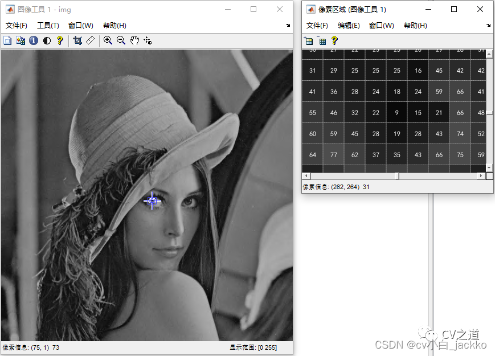Zoom out the Pixel Region grid (minus icon)

(322, 40)
